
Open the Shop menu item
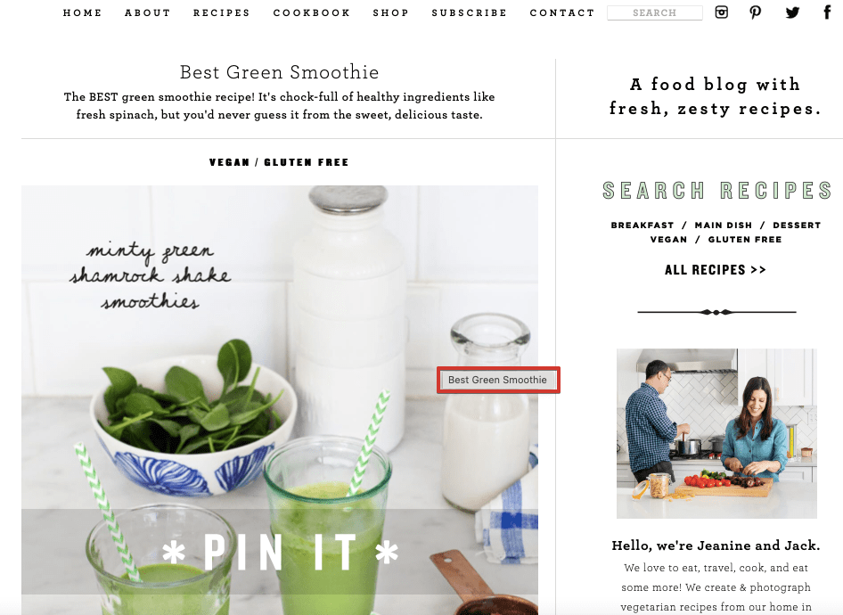391,12
